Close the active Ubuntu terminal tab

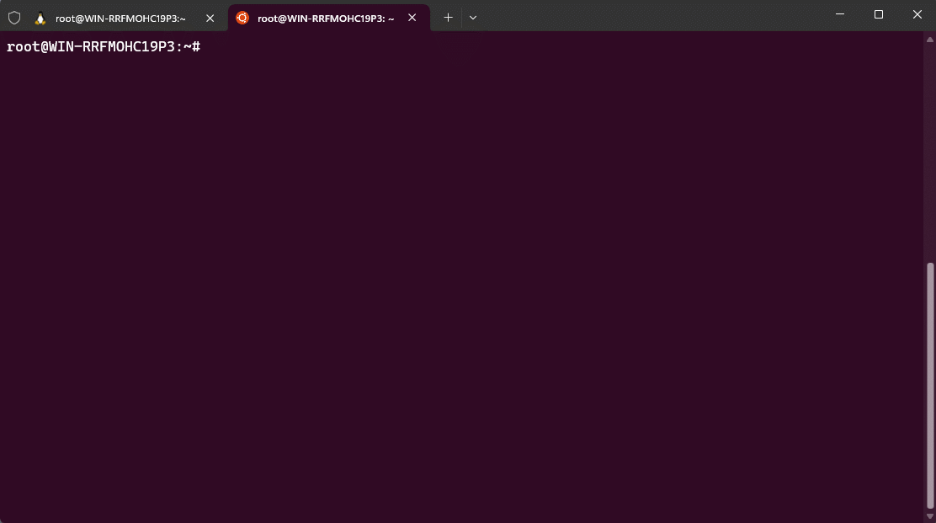412,18
